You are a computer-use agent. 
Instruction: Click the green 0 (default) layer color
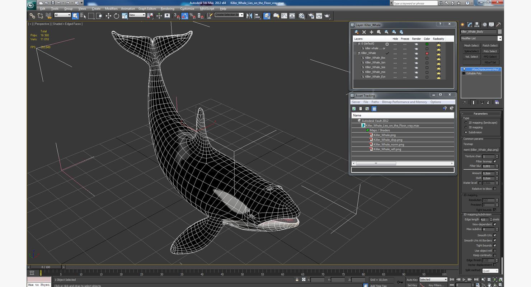click(427, 44)
